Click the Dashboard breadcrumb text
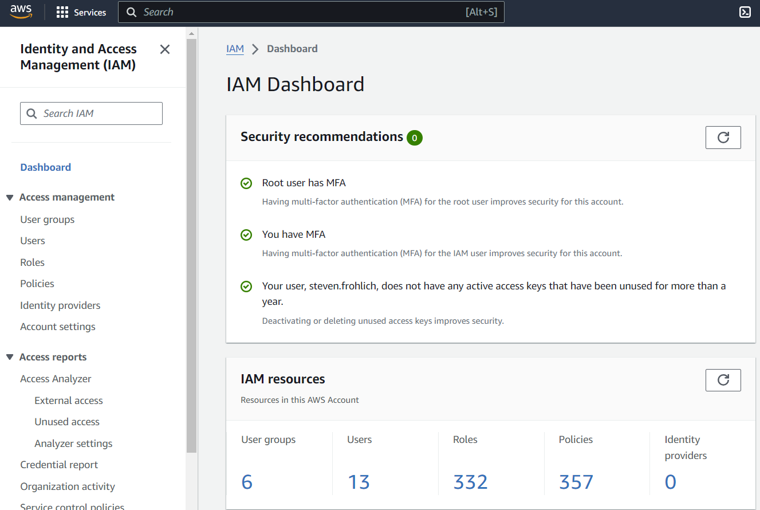This screenshot has width=760, height=510. point(292,49)
